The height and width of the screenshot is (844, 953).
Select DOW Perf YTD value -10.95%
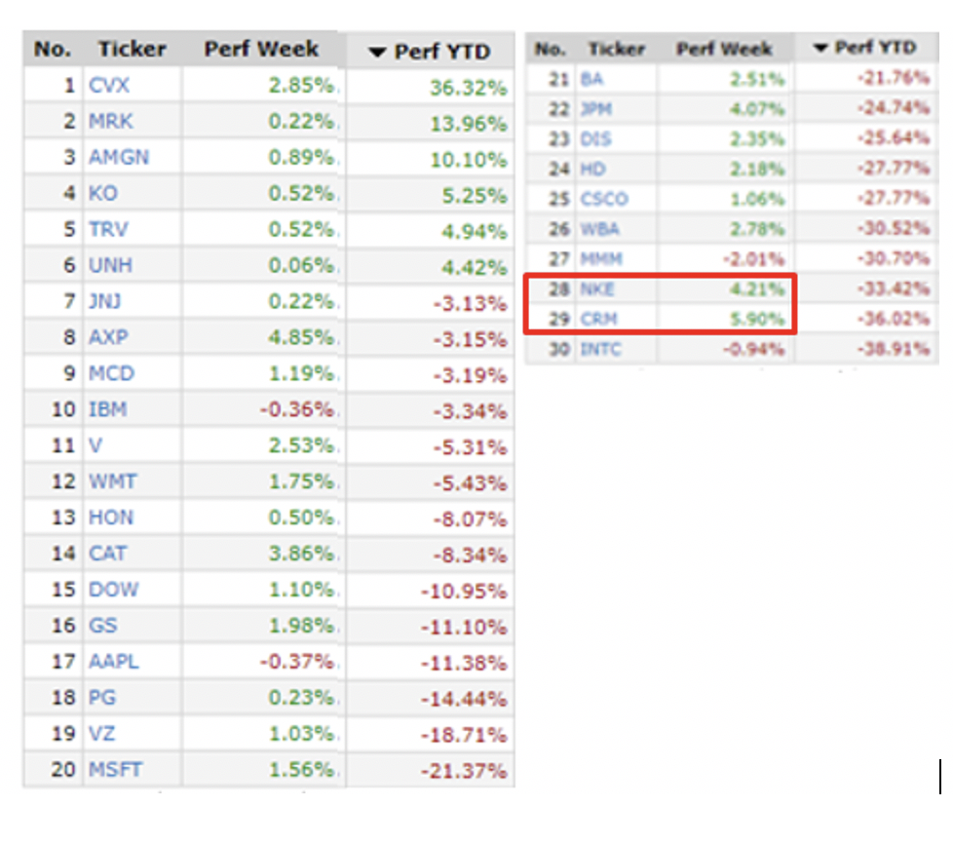pos(464,591)
